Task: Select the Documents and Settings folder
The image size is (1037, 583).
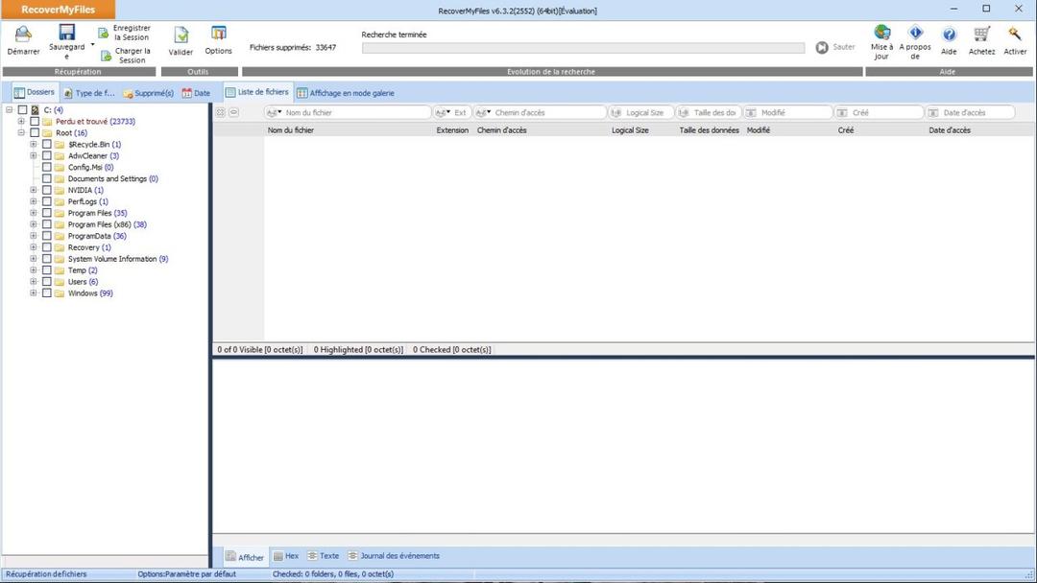Action: [108, 179]
